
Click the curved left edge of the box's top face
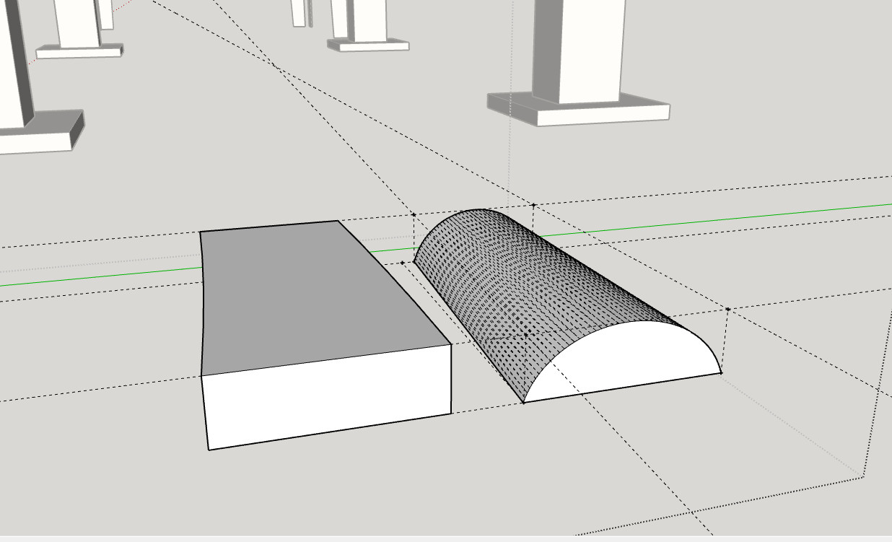202,303
